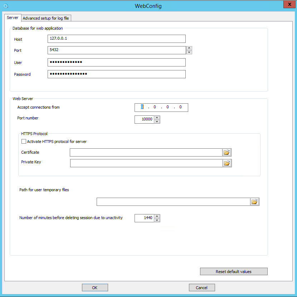
Task: Open folder browser for temporary files path
Action: (254, 202)
